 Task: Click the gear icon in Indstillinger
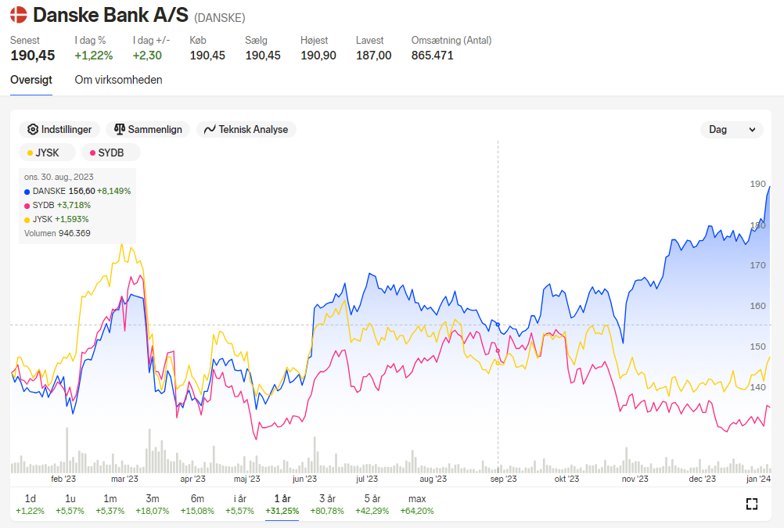(33, 130)
